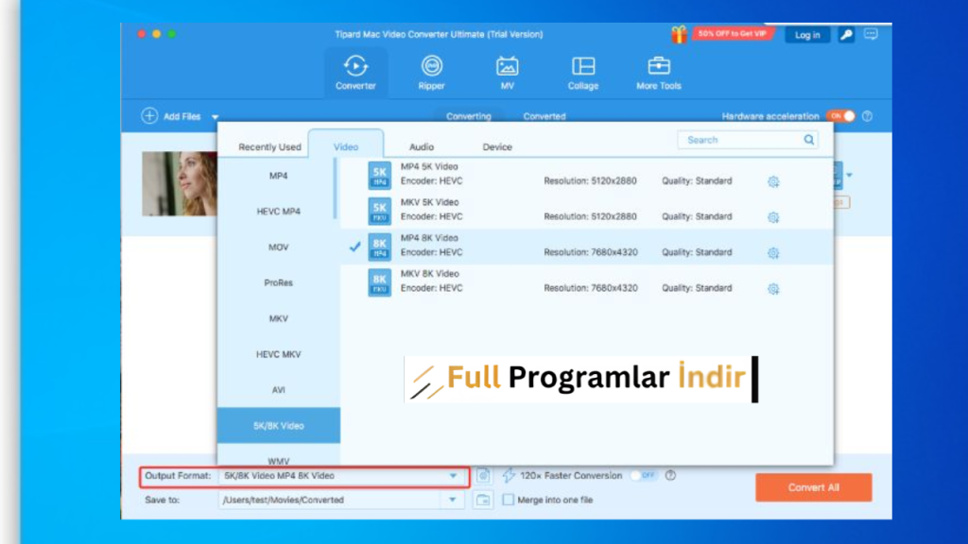Click the Convert All button
Image resolution: width=968 pixels, height=544 pixels.
[814, 487]
